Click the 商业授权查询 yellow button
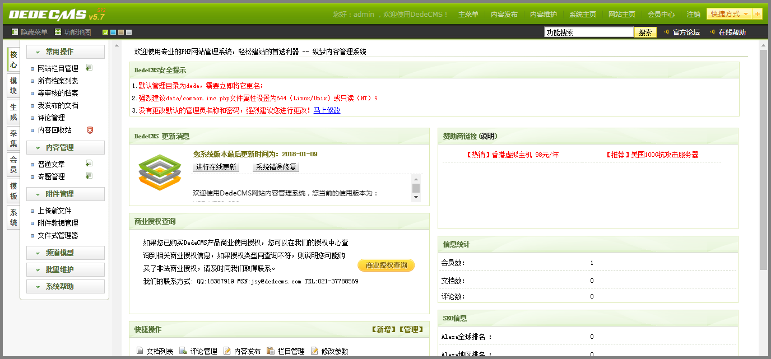Screen dimensions: 771x359 click(x=386, y=265)
